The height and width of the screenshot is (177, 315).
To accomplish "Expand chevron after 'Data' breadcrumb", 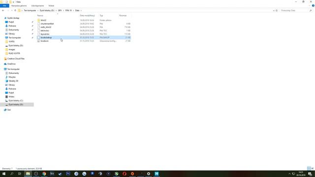I will [81, 10].
